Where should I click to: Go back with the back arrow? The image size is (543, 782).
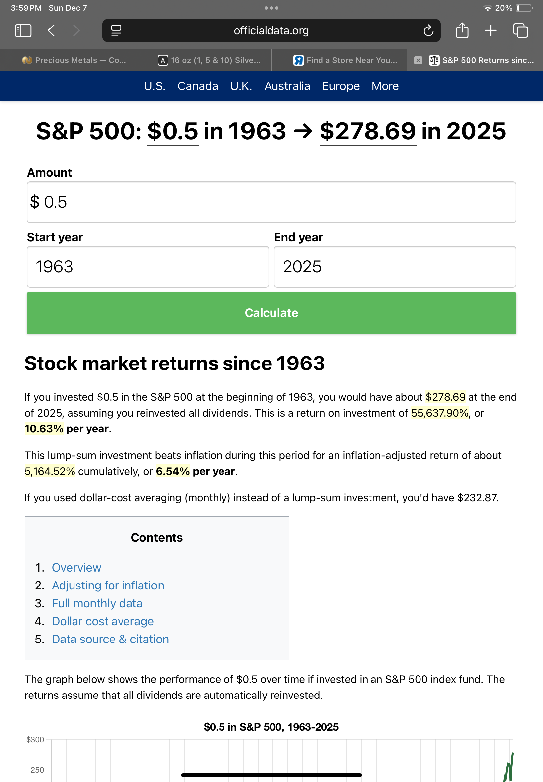coord(51,30)
